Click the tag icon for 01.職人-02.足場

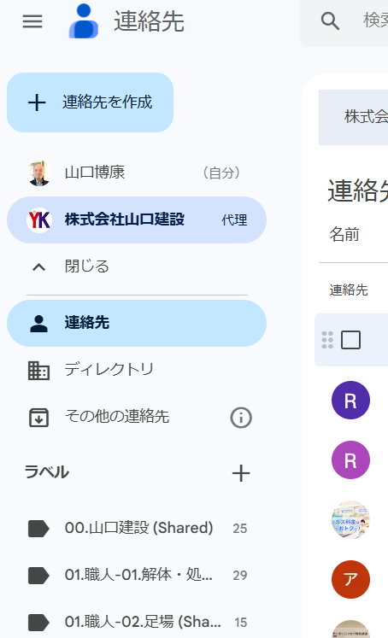point(38,622)
